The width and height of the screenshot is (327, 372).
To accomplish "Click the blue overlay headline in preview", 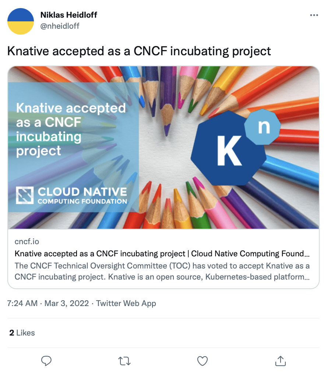I will coord(71,129).
